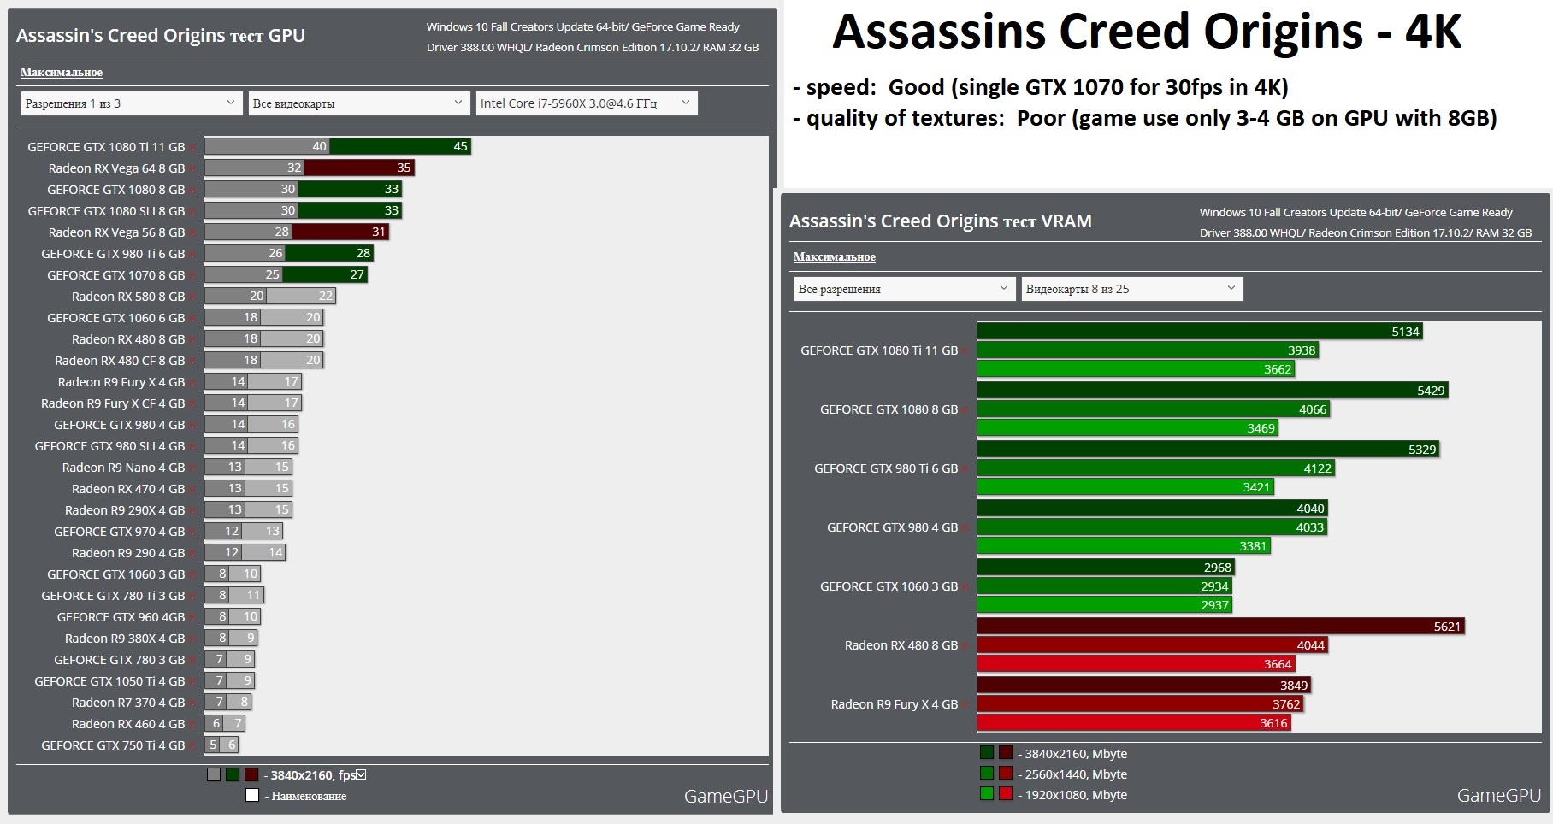Expand the 'Все разрешения' dropdown in VRAM test
1553x824 pixels.
tap(904, 289)
